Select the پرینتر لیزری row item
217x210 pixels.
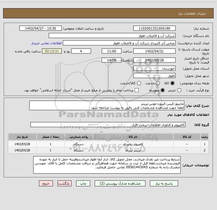[x=133, y=150]
